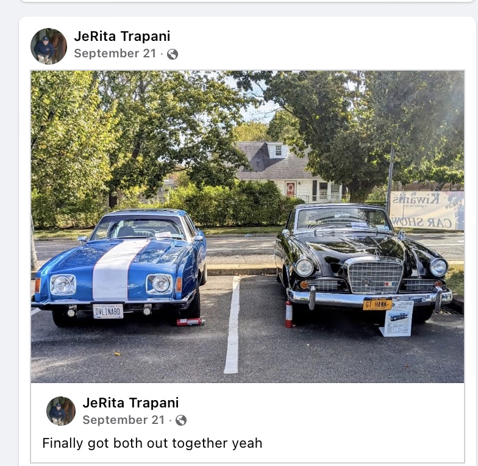Click the Kiwanis Car Show banner
This screenshot has height=466, width=478.
pos(427,210)
